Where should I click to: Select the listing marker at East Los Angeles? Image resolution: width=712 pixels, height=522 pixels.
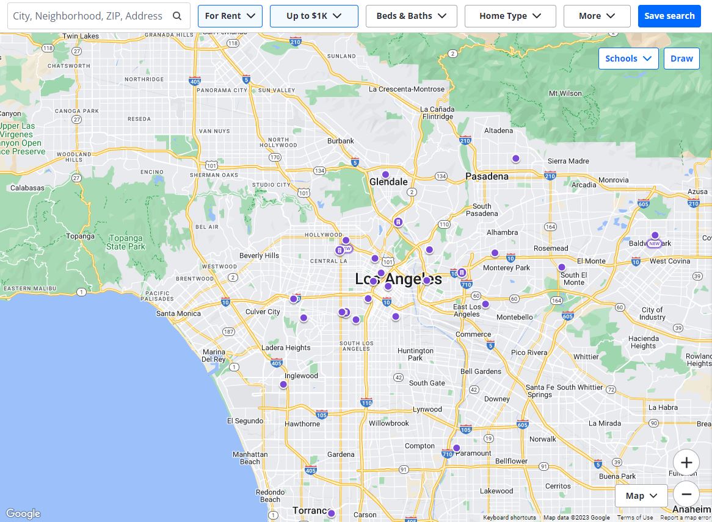[485, 304]
